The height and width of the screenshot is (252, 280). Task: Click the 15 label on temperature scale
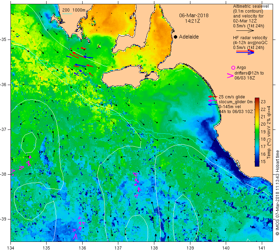click(x=263, y=162)
